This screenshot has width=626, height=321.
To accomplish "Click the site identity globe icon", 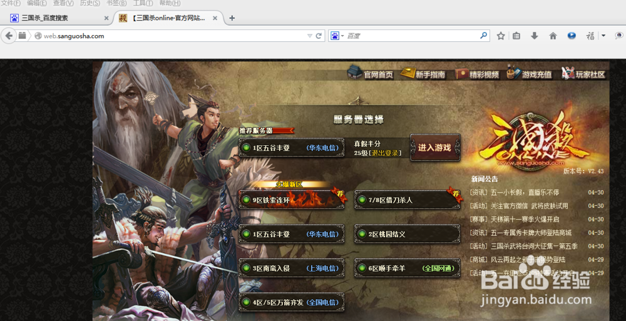I will [x=38, y=36].
